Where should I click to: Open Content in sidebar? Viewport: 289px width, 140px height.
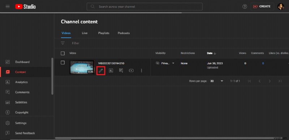pyautogui.click(x=25, y=72)
